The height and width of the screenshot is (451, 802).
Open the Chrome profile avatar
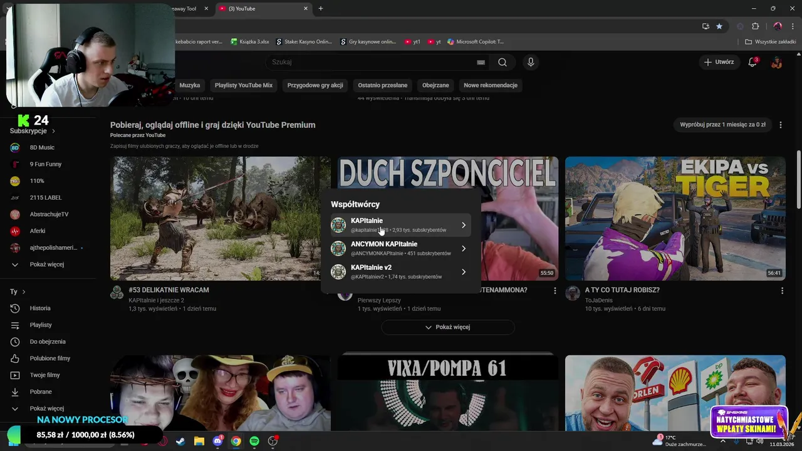click(778, 26)
